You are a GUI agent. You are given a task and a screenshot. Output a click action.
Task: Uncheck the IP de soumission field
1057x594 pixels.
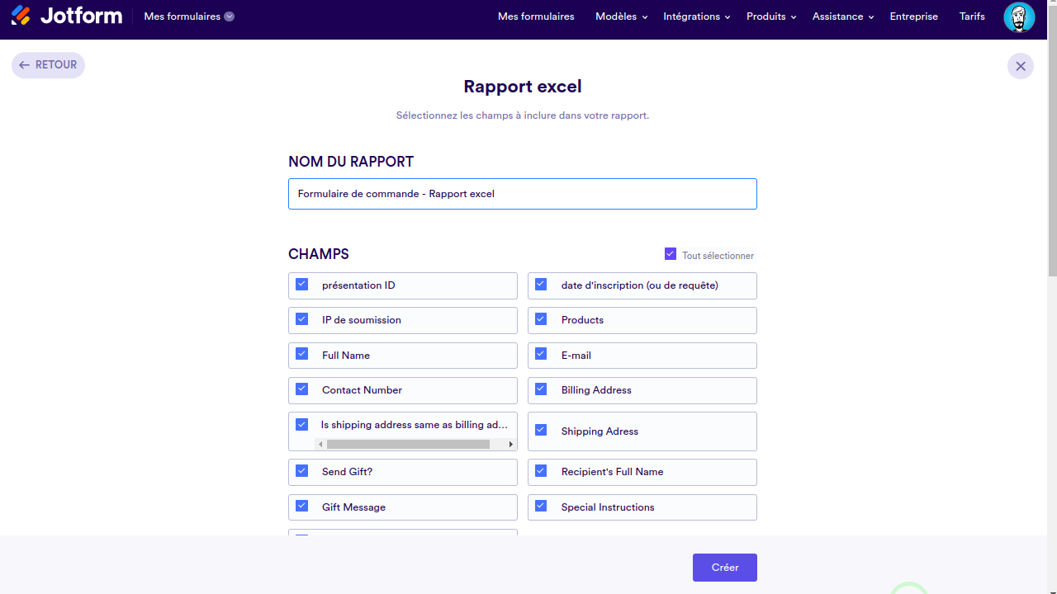tap(302, 319)
